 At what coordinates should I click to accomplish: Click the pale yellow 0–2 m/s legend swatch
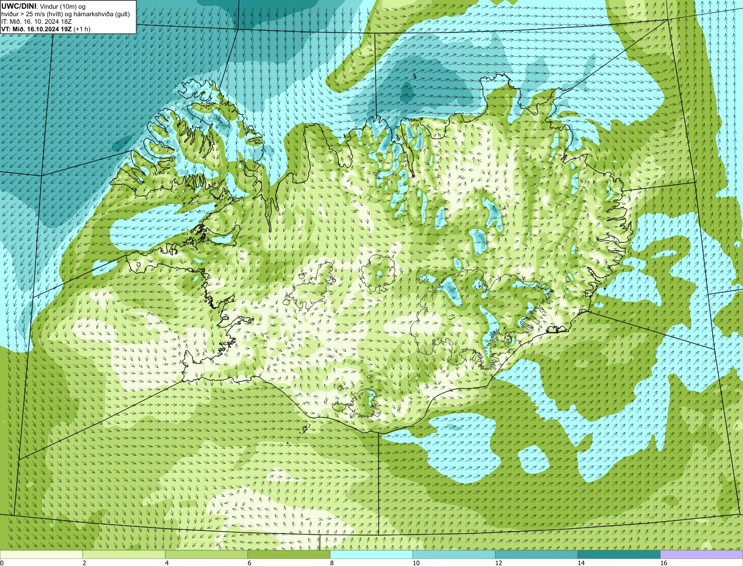click(x=41, y=554)
